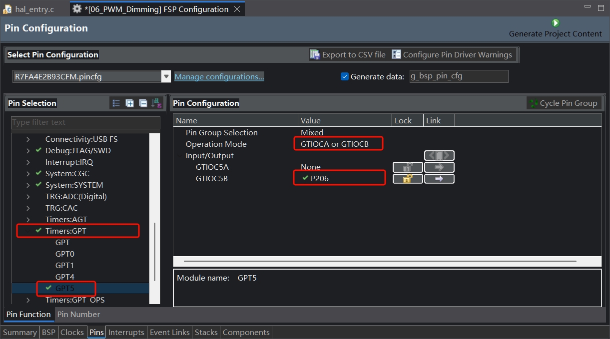Toggle the Generate data checkbox

[x=344, y=76]
